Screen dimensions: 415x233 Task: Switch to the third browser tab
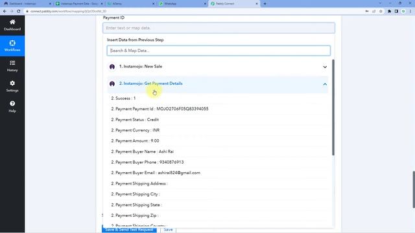[129, 4]
